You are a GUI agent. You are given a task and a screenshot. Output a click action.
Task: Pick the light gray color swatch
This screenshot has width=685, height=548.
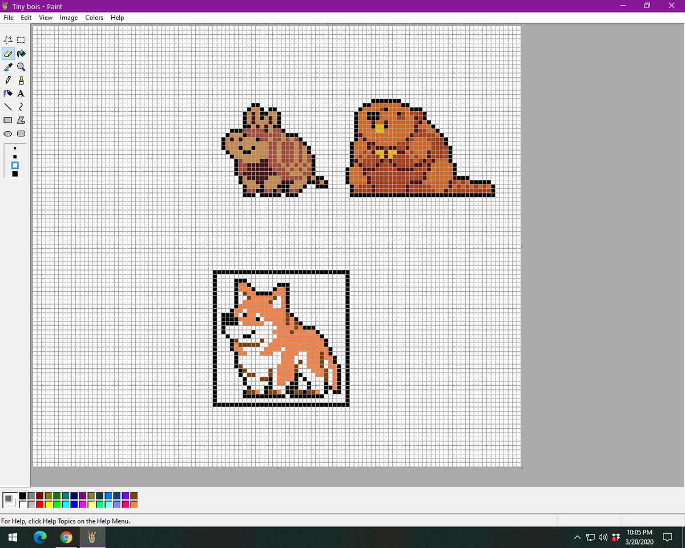[x=31, y=505]
